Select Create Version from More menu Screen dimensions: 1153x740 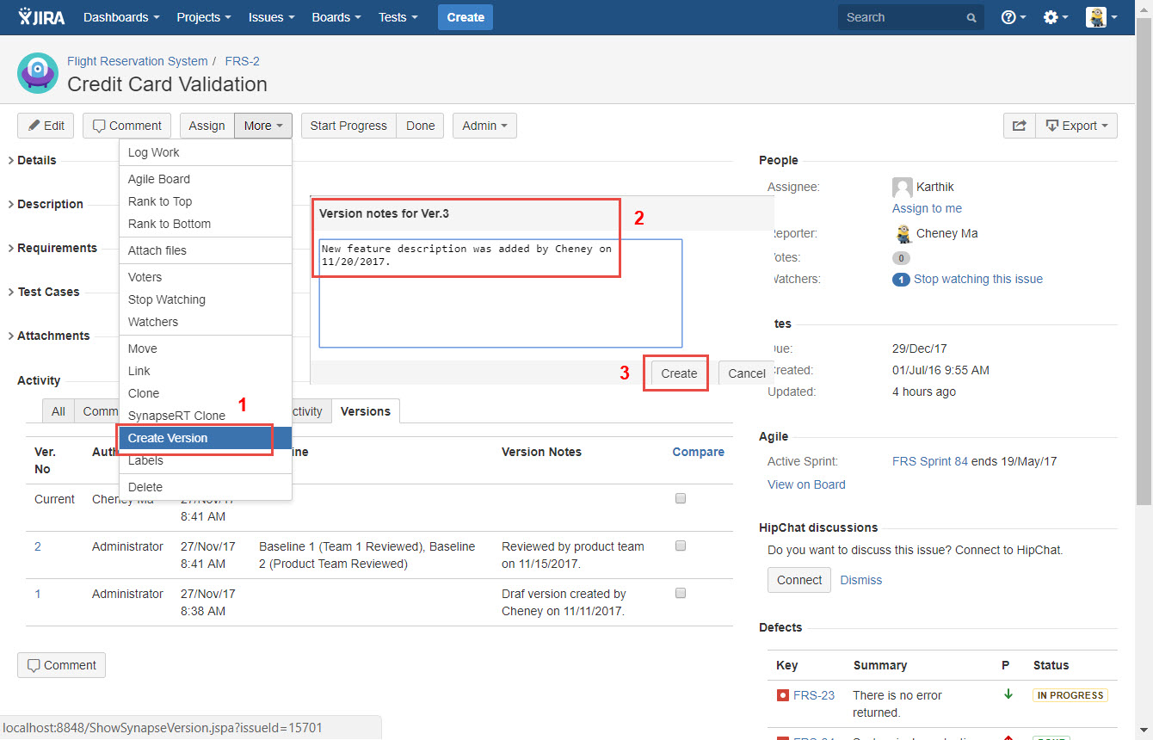(168, 438)
